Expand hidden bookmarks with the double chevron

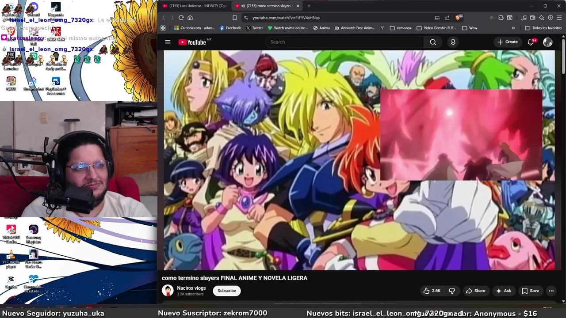[x=513, y=28]
